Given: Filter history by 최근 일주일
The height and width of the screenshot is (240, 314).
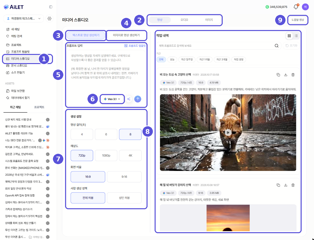Looking at the screenshot, I should click(187, 59).
